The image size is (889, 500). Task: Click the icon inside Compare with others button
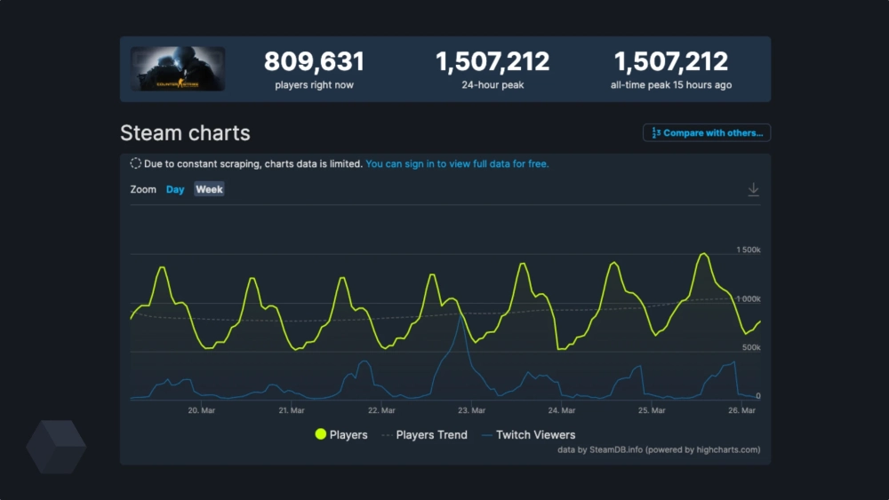click(x=656, y=133)
